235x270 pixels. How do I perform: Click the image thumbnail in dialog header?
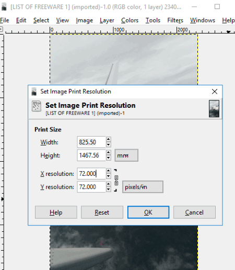[x=214, y=109]
